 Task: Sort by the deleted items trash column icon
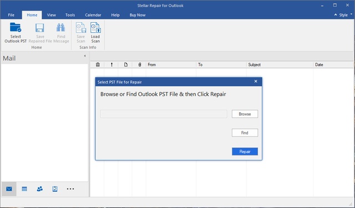(x=98, y=65)
